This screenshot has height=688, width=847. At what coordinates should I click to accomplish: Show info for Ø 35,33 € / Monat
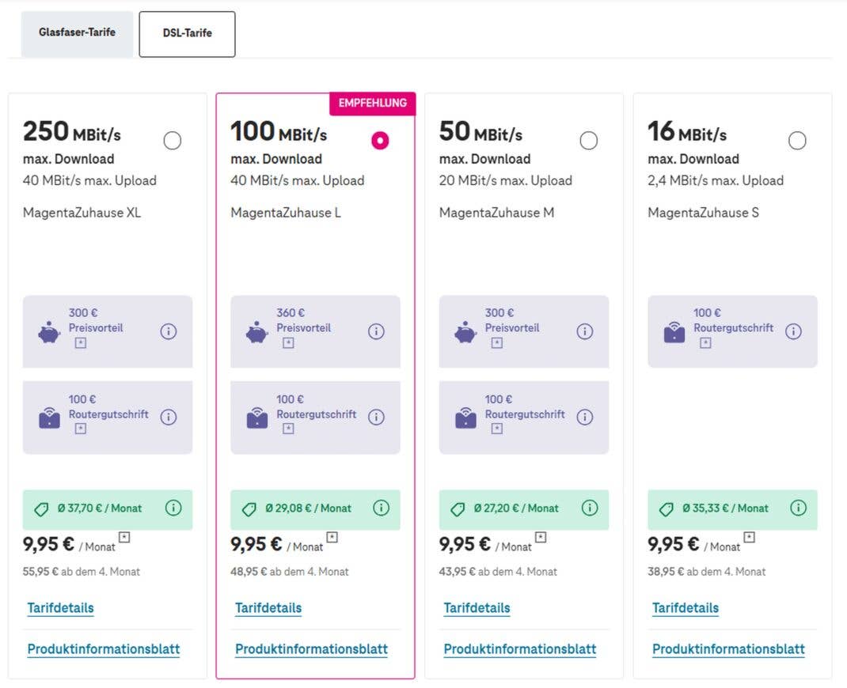799,508
